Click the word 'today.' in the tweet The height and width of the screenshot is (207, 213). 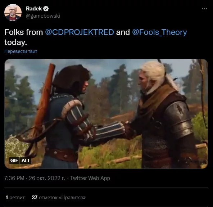coord(15,42)
